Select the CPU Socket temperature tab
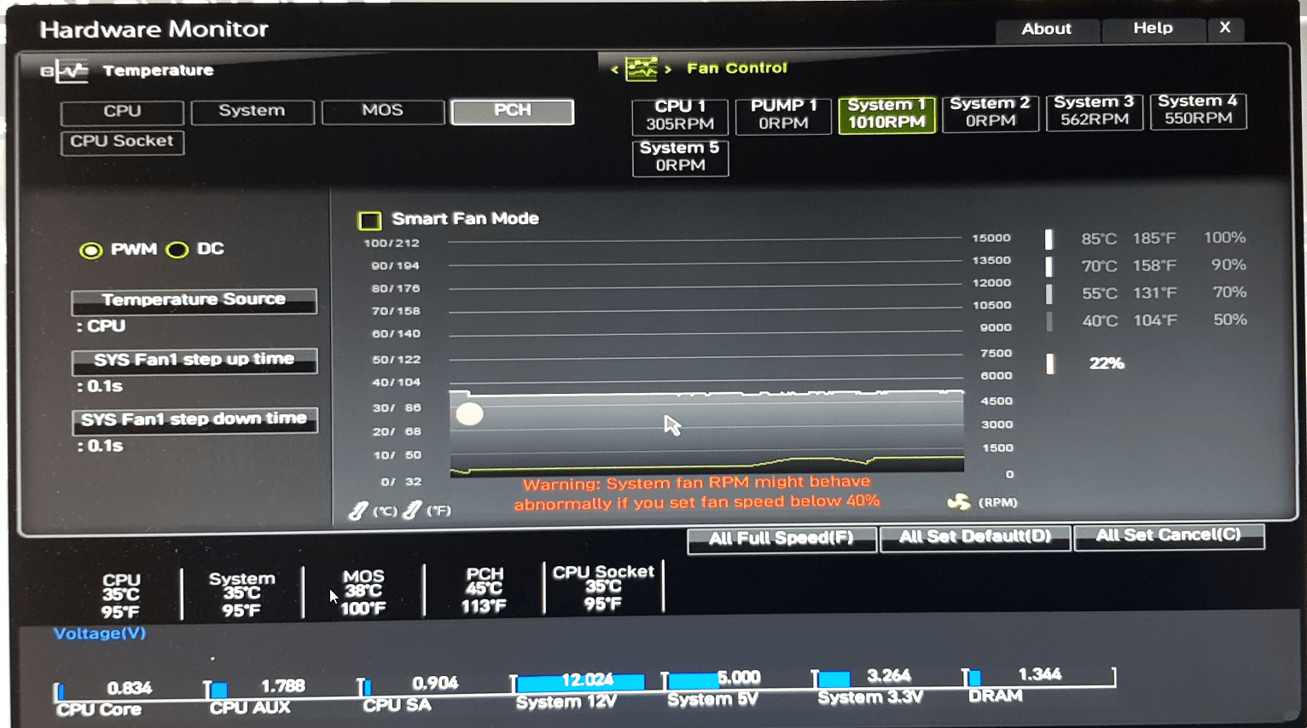 pyautogui.click(x=122, y=142)
